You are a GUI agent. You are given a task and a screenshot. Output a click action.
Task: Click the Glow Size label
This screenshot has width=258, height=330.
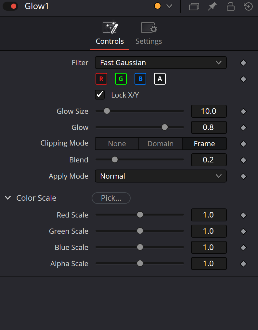(72, 111)
